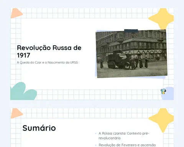This screenshot has width=184, height=147.
Task: Click the dark tape strip atop the photo
Action: [131, 31]
